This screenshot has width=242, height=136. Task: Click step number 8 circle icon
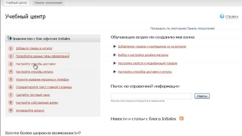pyautogui.click(x=11, y=102)
